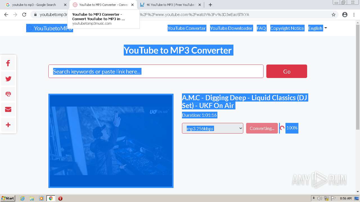Click 100% conversion progress indicator
The width and height of the screenshot is (360, 202).
292,128
